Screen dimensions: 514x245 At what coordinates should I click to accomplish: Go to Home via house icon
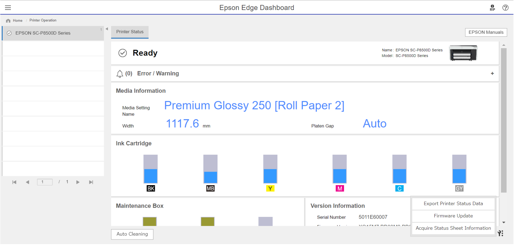coord(8,21)
